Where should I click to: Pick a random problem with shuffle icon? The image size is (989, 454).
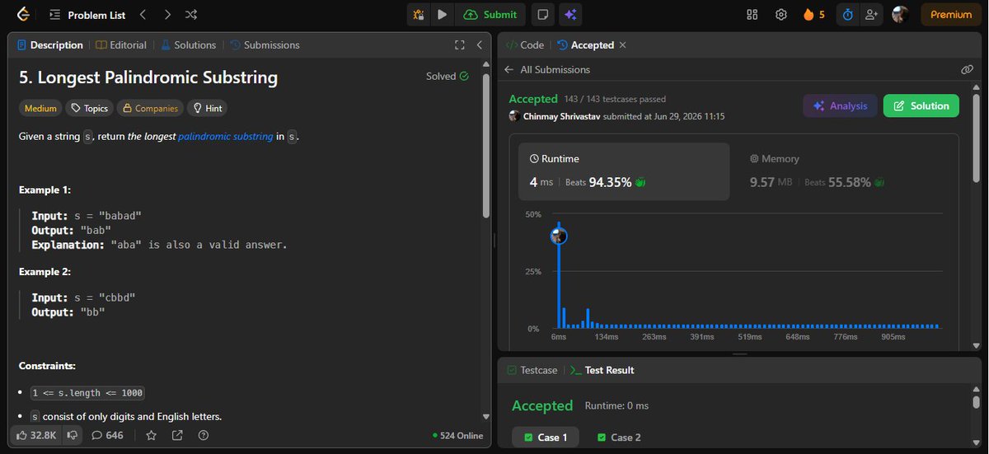coord(191,14)
